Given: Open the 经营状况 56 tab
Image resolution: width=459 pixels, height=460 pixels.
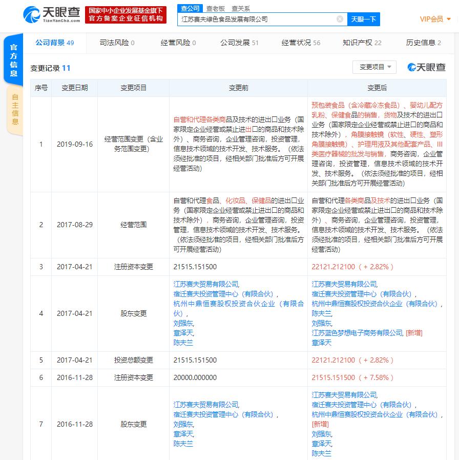Looking at the screenshot, I should 301,43.
